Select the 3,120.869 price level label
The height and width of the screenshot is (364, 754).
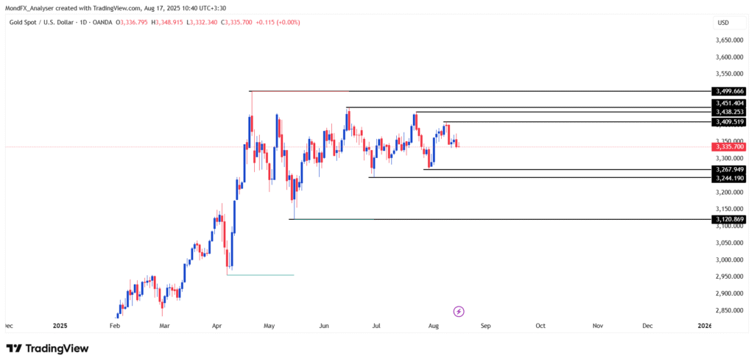point(729,219)
